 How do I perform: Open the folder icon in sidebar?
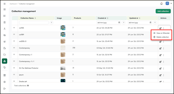[x=5, y=54]
